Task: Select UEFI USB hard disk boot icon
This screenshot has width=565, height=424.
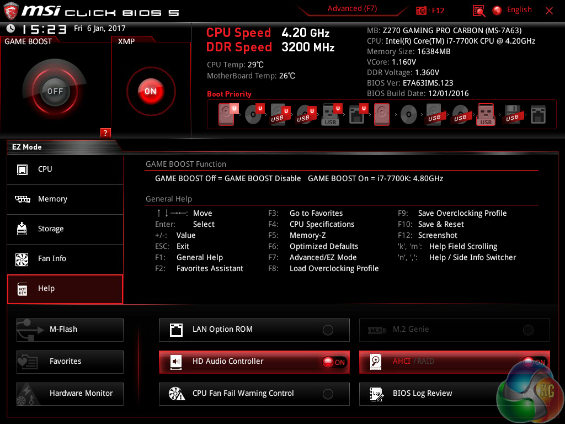Action: point(279,114)
